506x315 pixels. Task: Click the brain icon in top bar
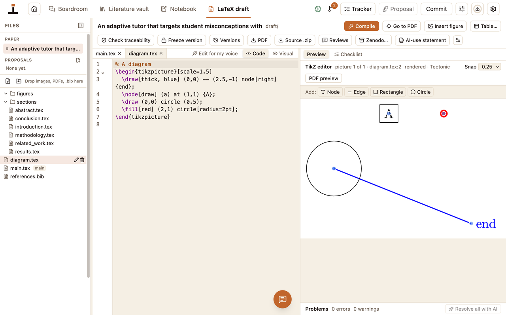(x=318, y=9)
